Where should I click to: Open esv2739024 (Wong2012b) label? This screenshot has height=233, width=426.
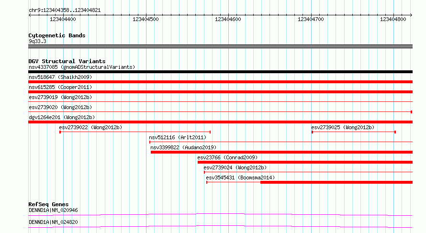coord(235,167)
